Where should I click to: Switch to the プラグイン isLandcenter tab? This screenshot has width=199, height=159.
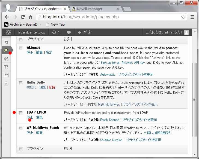pos(43,9)
